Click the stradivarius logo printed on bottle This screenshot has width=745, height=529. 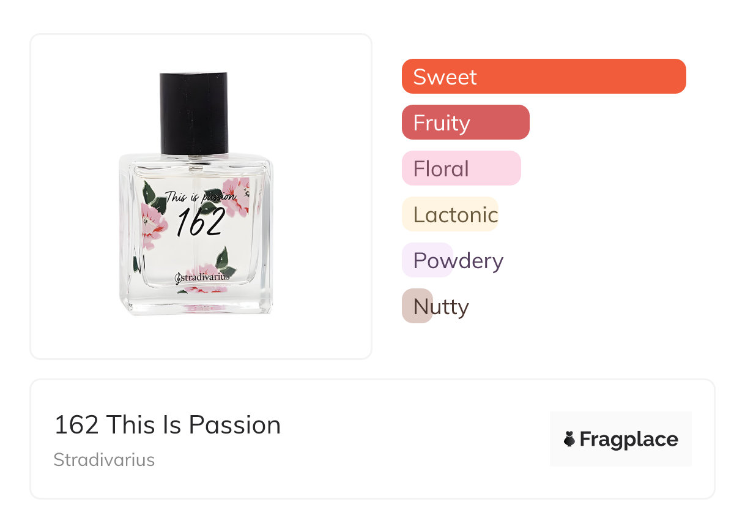pos(205,277)
